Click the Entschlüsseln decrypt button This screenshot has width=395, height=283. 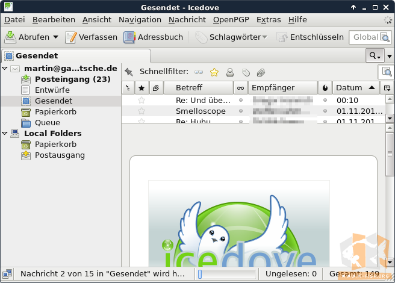[x=310, y=37]
